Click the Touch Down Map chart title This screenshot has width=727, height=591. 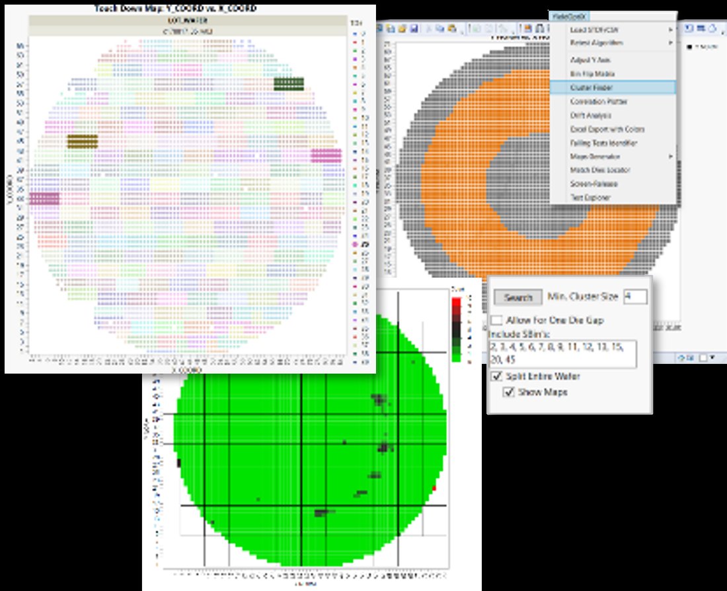click(174, 9)
